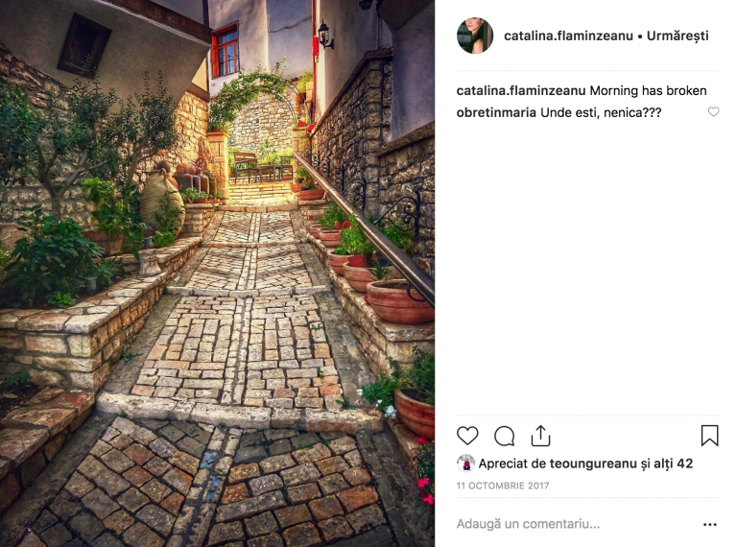The width and height of the screenshot is (737, 547).
Task: Open more options three-dot menu
Action: [710, 524]
